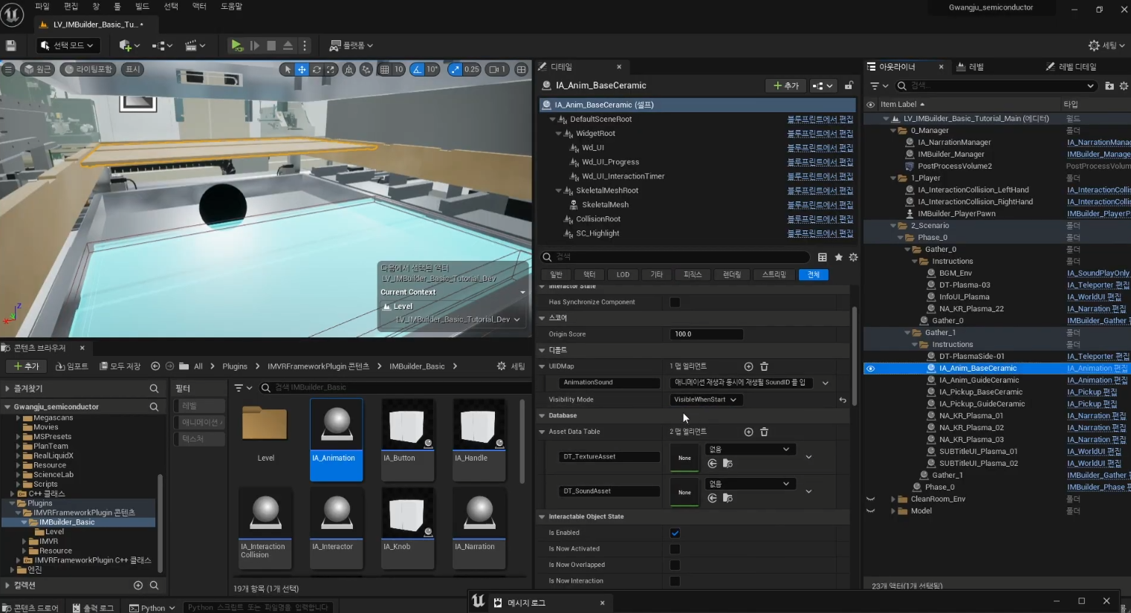
Task: Open the Details panel settings gear icon
Action: coord(852,257)
